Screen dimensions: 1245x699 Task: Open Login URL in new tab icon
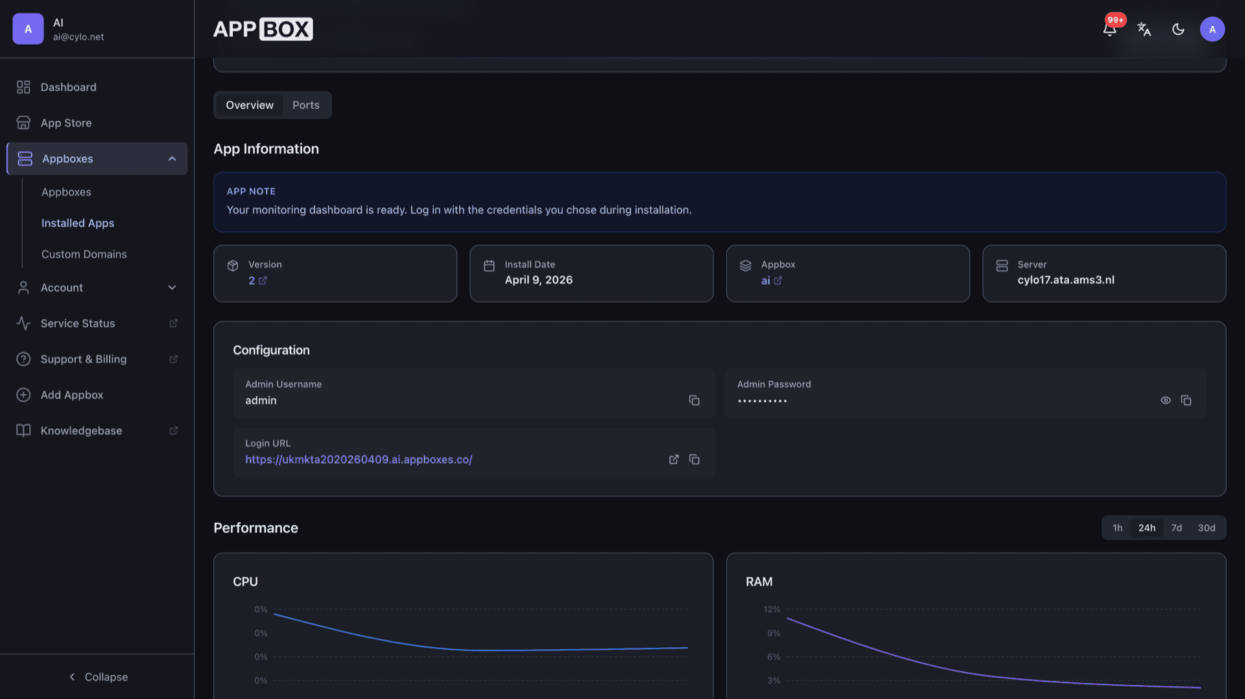(674, 459)
